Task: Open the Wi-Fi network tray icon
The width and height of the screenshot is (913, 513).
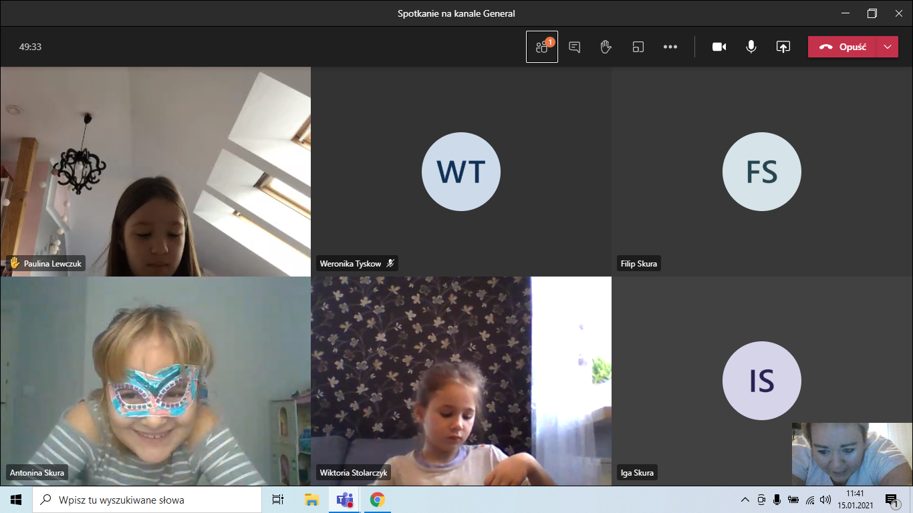Action: [810, 500]
